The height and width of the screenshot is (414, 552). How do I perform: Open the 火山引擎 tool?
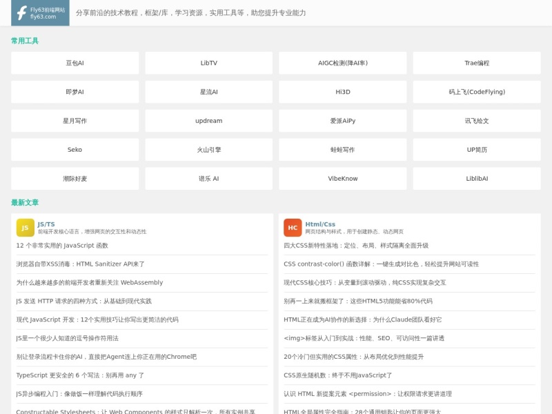pos(209,150)
